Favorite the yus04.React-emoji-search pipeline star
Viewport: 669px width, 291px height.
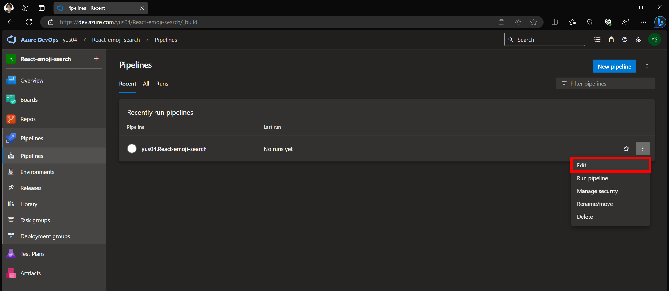pyautogui.click(x=626, y=148)
